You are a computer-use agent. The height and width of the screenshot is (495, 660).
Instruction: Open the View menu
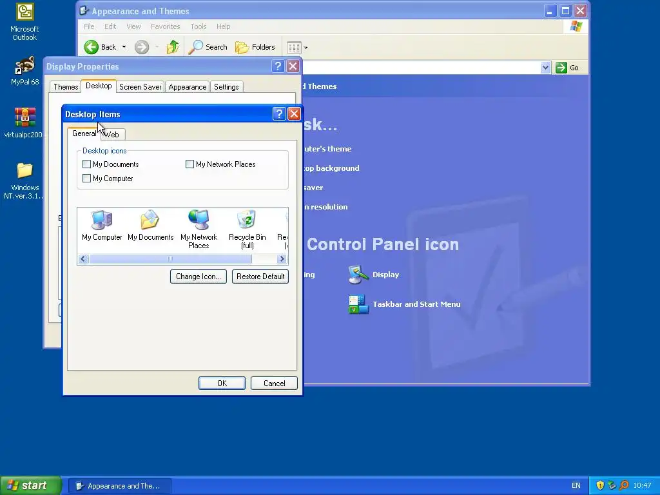point(133,26)
